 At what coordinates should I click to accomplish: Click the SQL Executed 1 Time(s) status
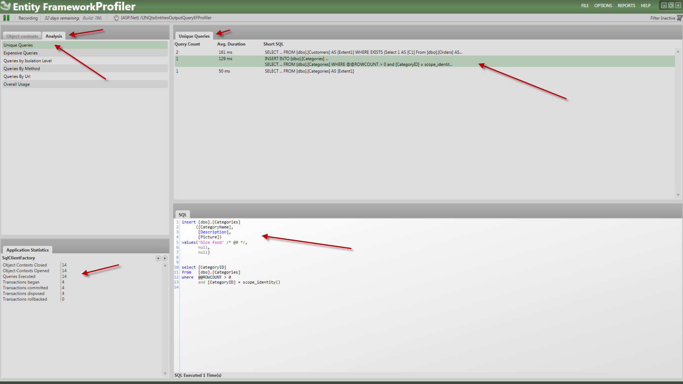(x=198, y=375)
